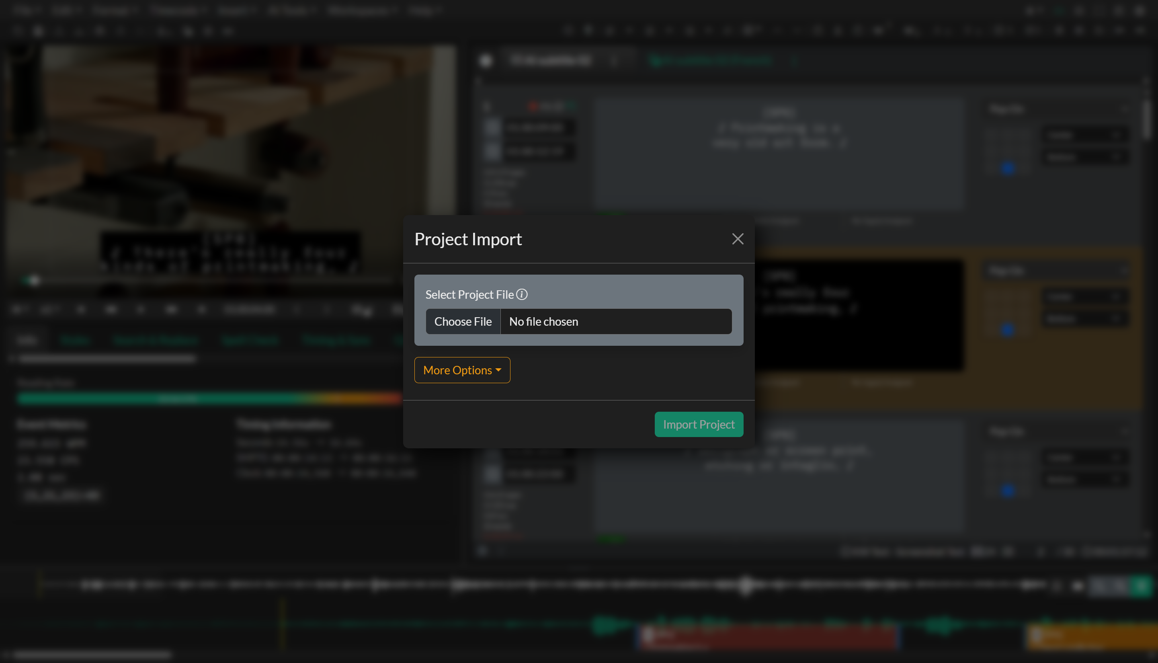This screenshot has width=1158, height=663.
Task: Click Choose File to browse for a project
Action: [x=463, y=322]
